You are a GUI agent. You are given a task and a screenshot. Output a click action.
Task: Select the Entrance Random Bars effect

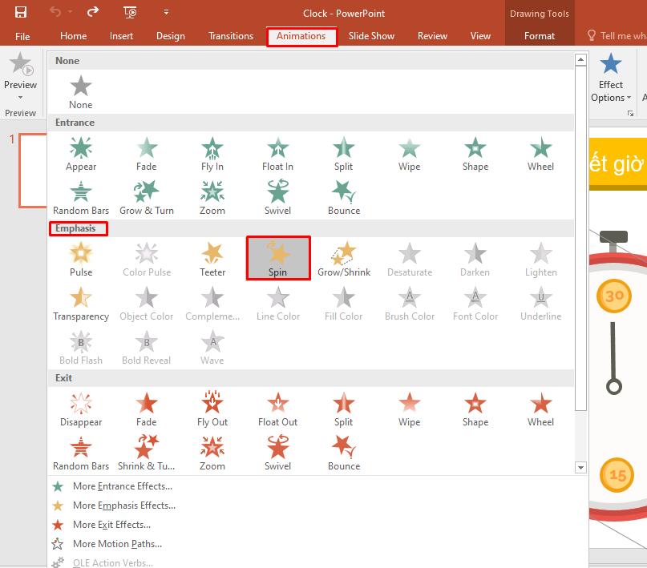[x=81, y=198]
